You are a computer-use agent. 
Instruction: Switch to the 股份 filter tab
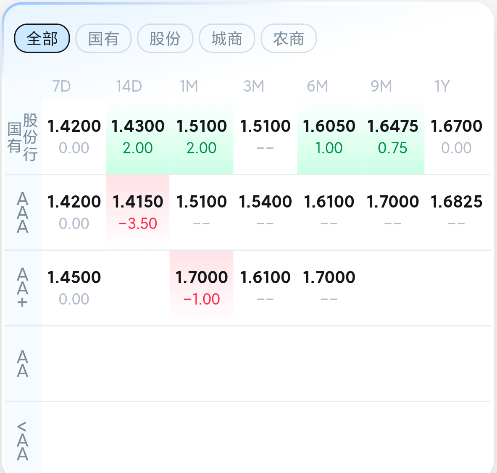[x=165, y=39]
